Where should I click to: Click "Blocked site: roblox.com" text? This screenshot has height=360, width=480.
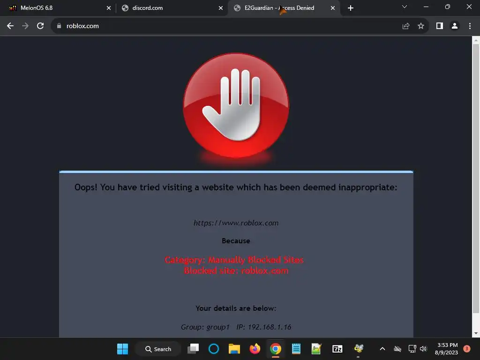(x=236, y=270)
